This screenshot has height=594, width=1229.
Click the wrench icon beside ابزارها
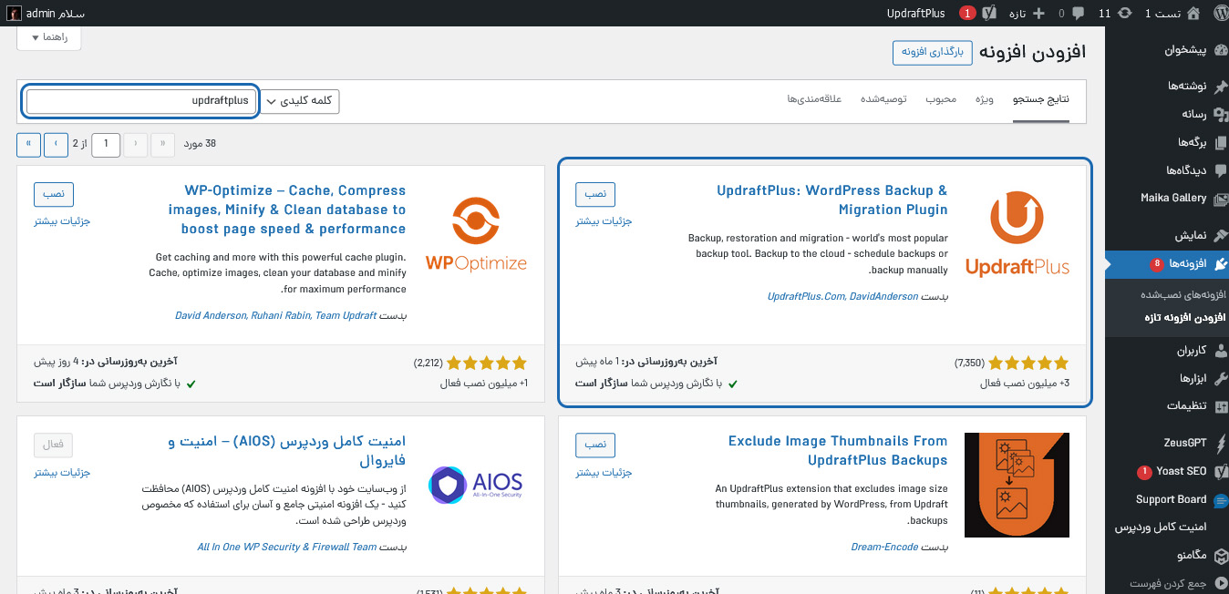(1220, 378)
